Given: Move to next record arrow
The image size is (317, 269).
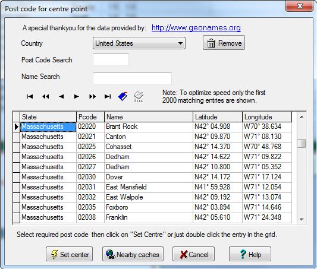Looking at the screenshot, I should pyautogui.click(x=76, y=97).
